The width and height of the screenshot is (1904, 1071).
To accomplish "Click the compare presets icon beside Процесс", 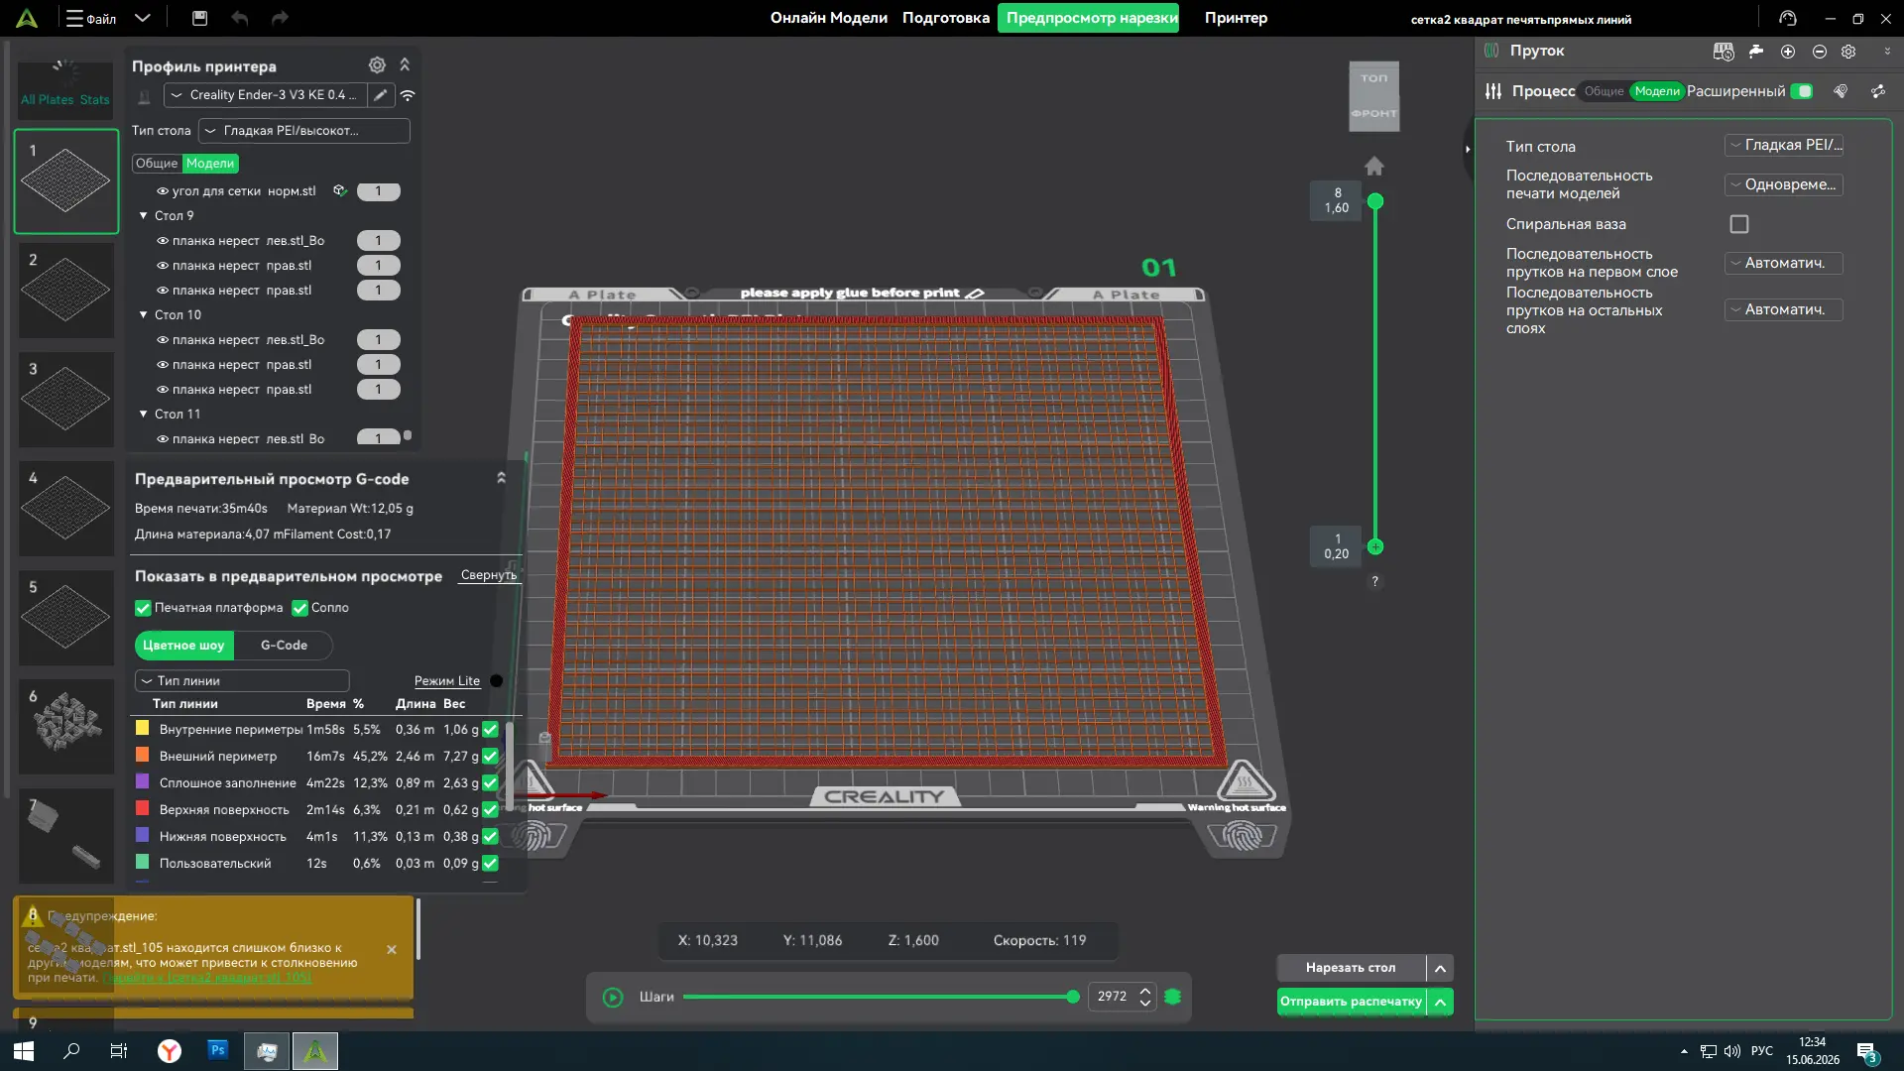I will (x=1878, y=91).
